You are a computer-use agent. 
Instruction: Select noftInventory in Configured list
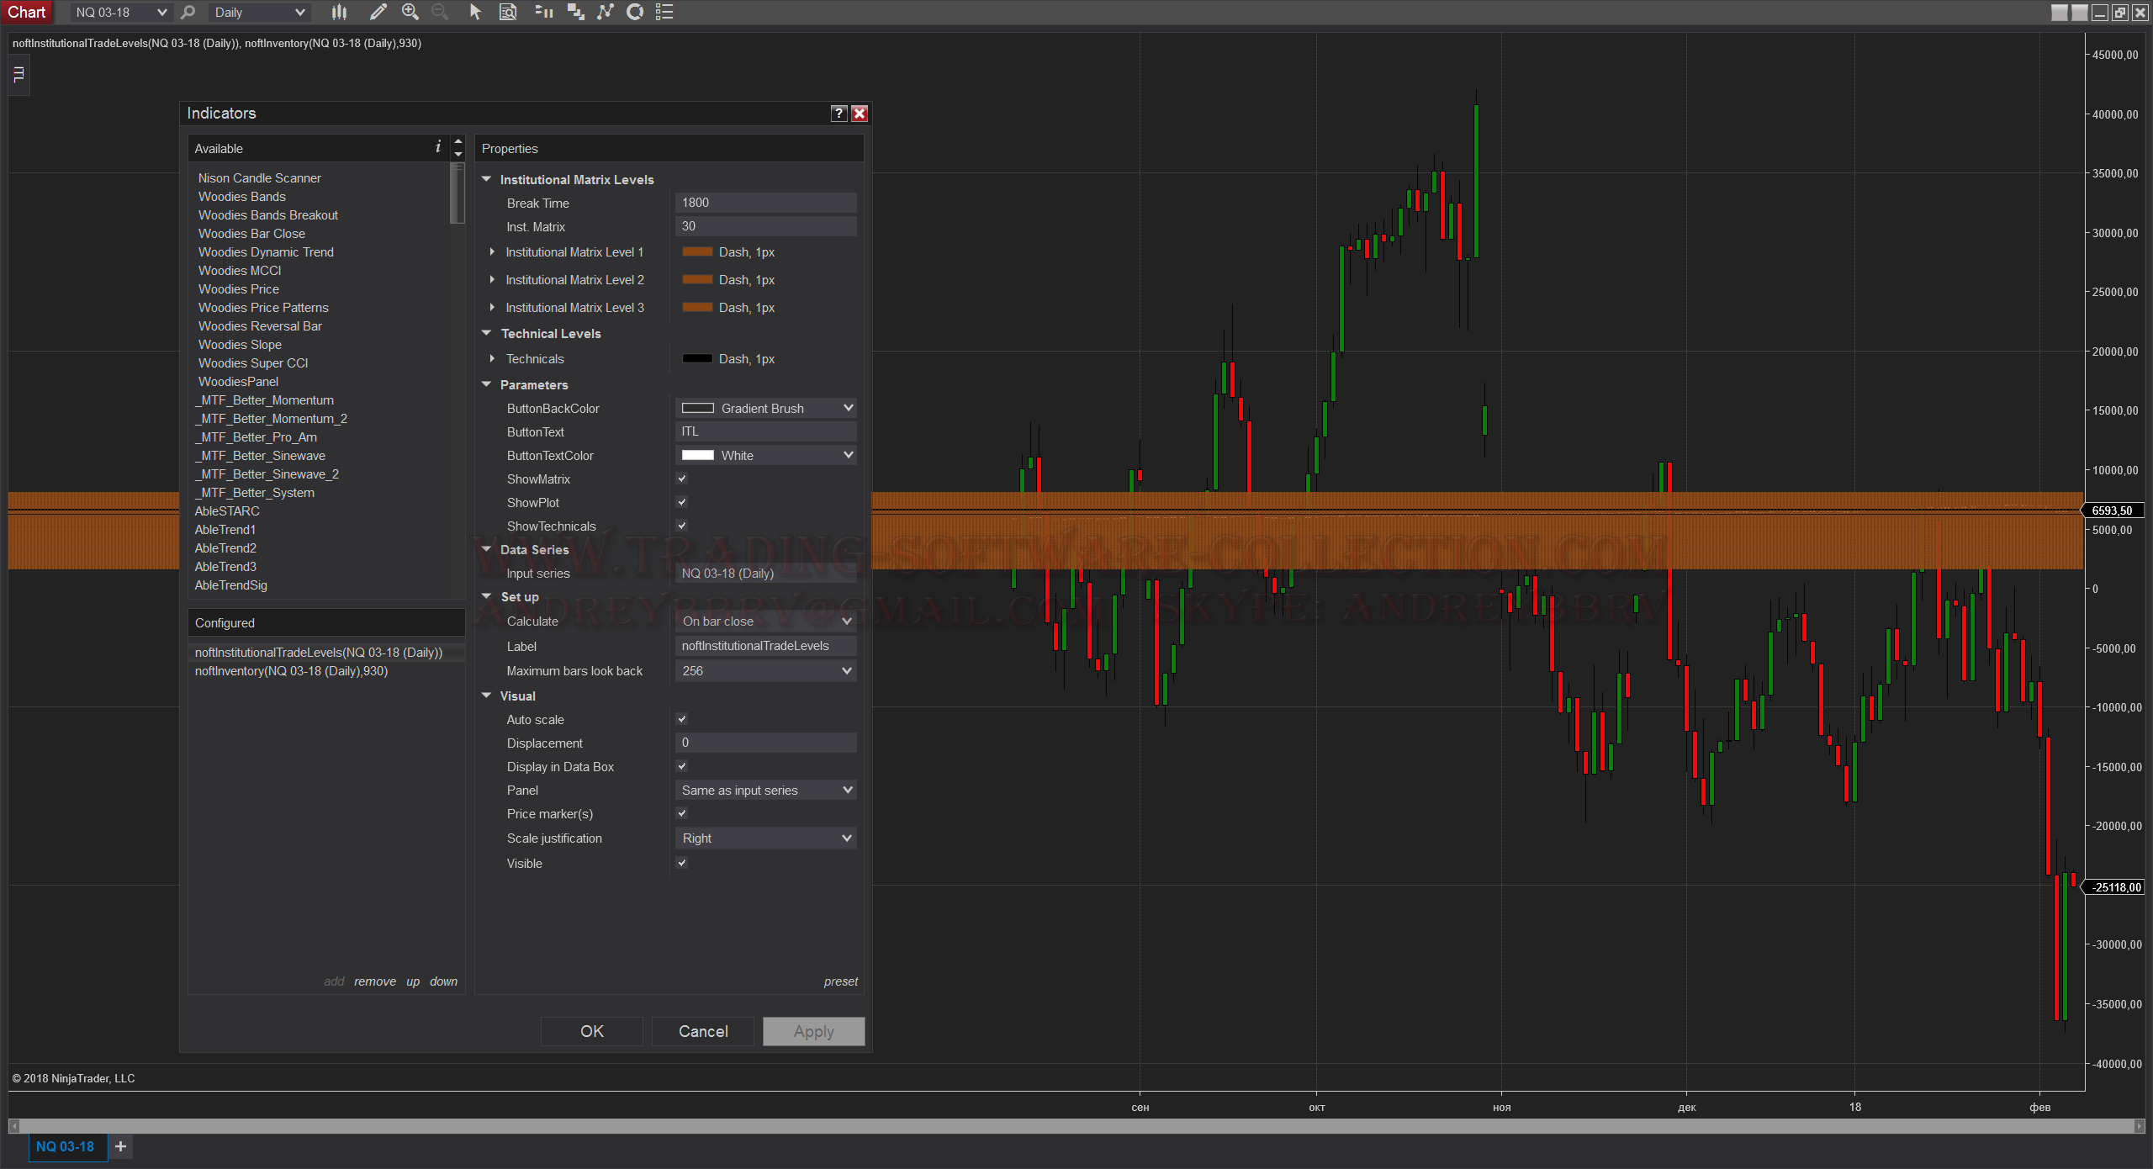pos(291,671)
